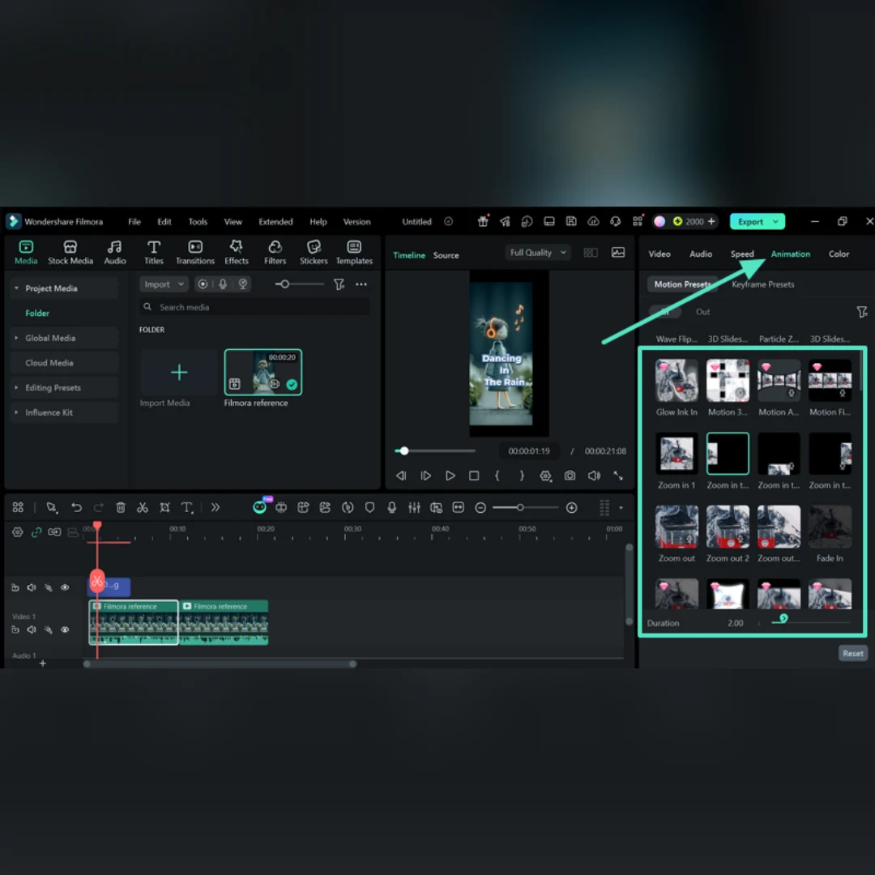Expand the Editing Presets folder
This screenshot has width=875, height=875.
pyautogui.click(x=53, y=387)
